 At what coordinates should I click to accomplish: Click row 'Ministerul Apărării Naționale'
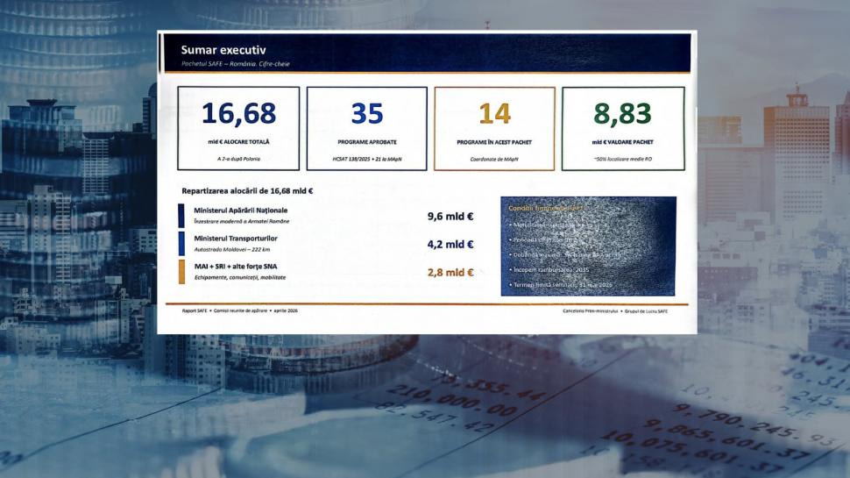tap(241, 210)
